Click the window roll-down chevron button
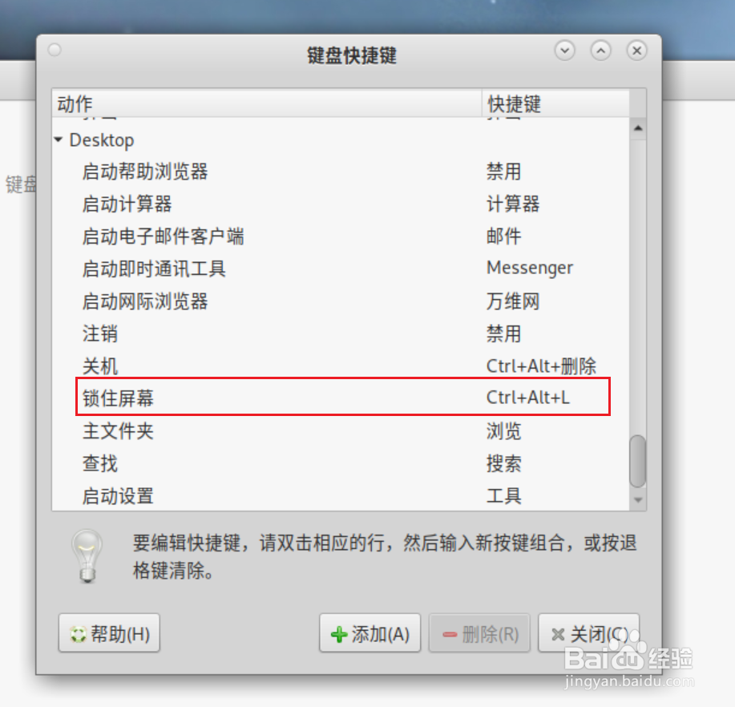This screenshot has width=735, height=707. (x=565, y=50)
